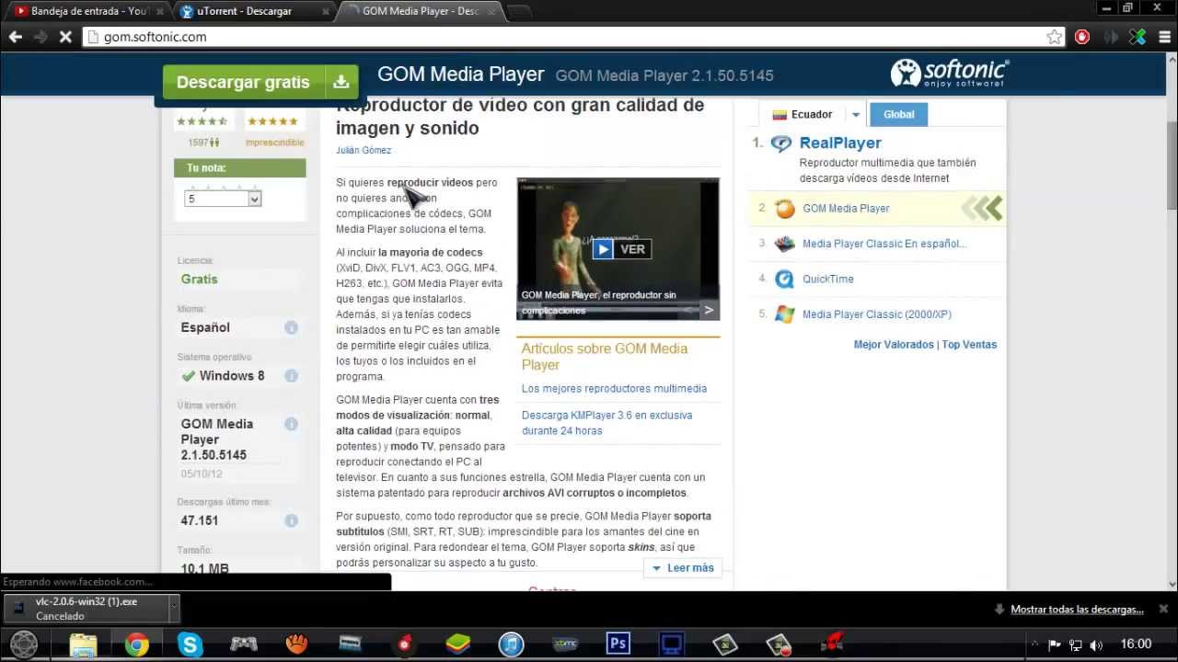Viewport: 1178px width, 662px height.
Task: Open the Tu nota rating dropdown
Action: 224,199
